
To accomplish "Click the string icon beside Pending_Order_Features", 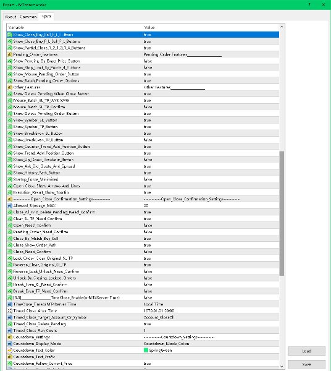I will 10,54.
